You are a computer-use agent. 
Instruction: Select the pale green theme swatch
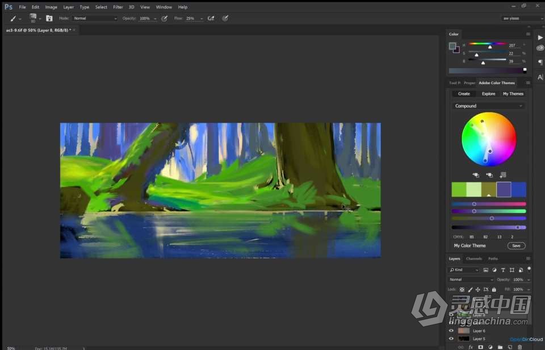click(x=473, y=190)
